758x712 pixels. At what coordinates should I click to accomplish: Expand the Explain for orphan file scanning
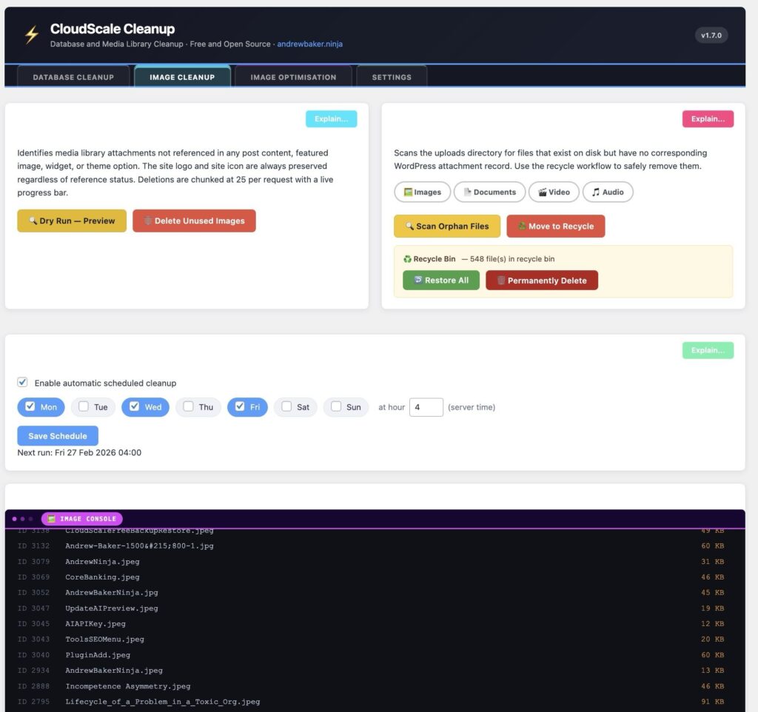click(x=708, y=118)
